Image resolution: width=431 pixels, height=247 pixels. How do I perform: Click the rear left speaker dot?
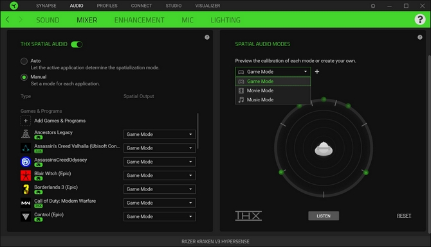281,172
